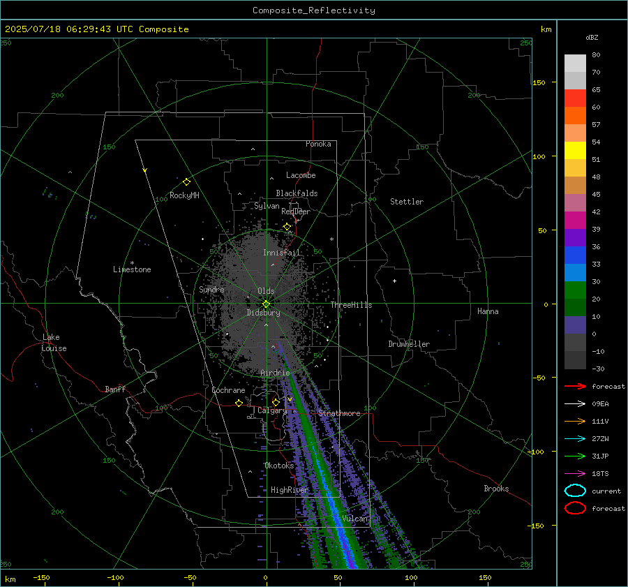
Task: Click the Ponoka city label
Action: 318,144
